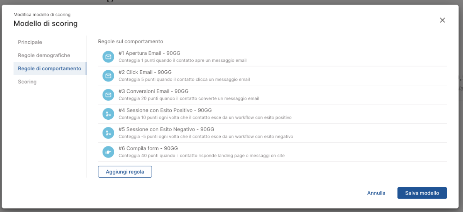Save with the Salva modello button
463x212 pixels.
coord(422,193)
